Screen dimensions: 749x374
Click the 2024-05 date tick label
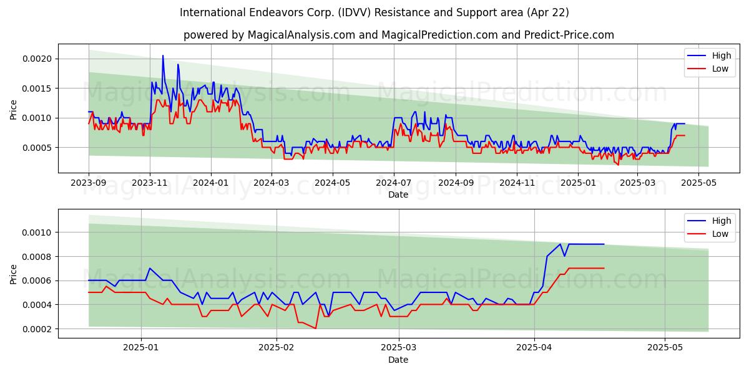332,183
